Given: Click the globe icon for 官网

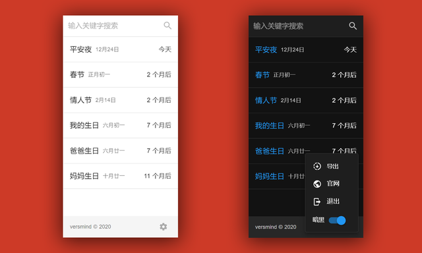Looking at the screenshot, I should (x=317, y=184).
